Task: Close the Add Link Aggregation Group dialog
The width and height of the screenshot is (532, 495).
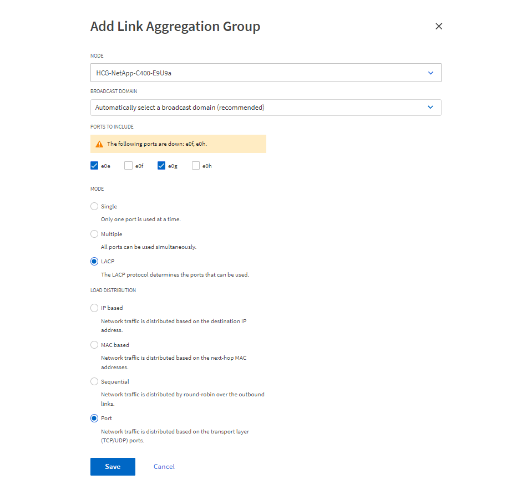Action: pos(439,26)
